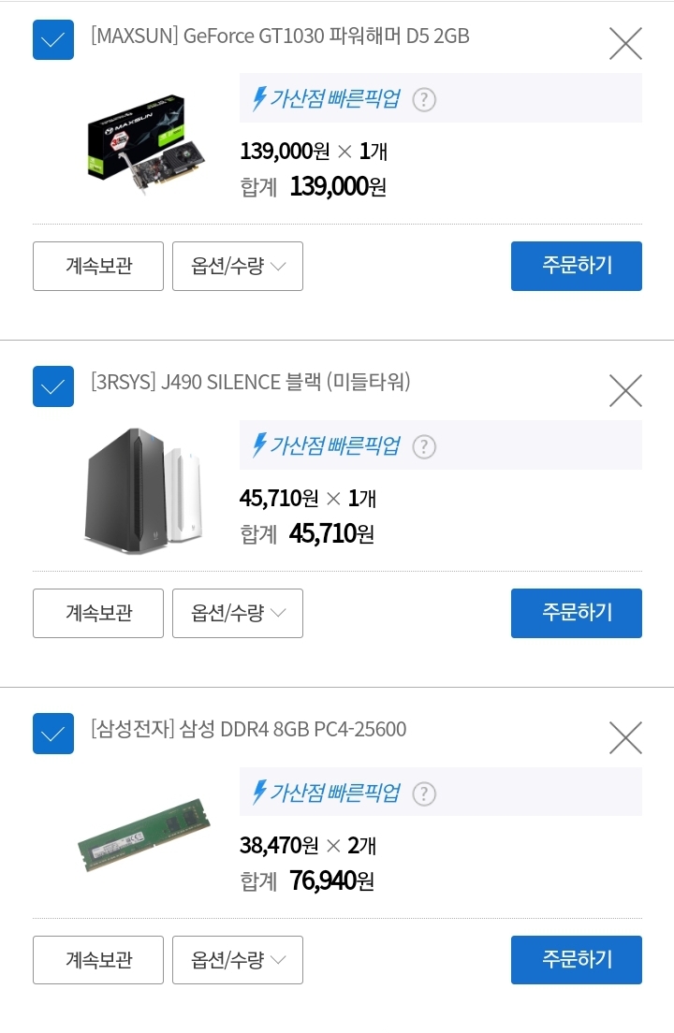Screen dimensions: 674x1033
Task: Open the 3RSYS J490 SILENCE title link
Action: point(251,382)
